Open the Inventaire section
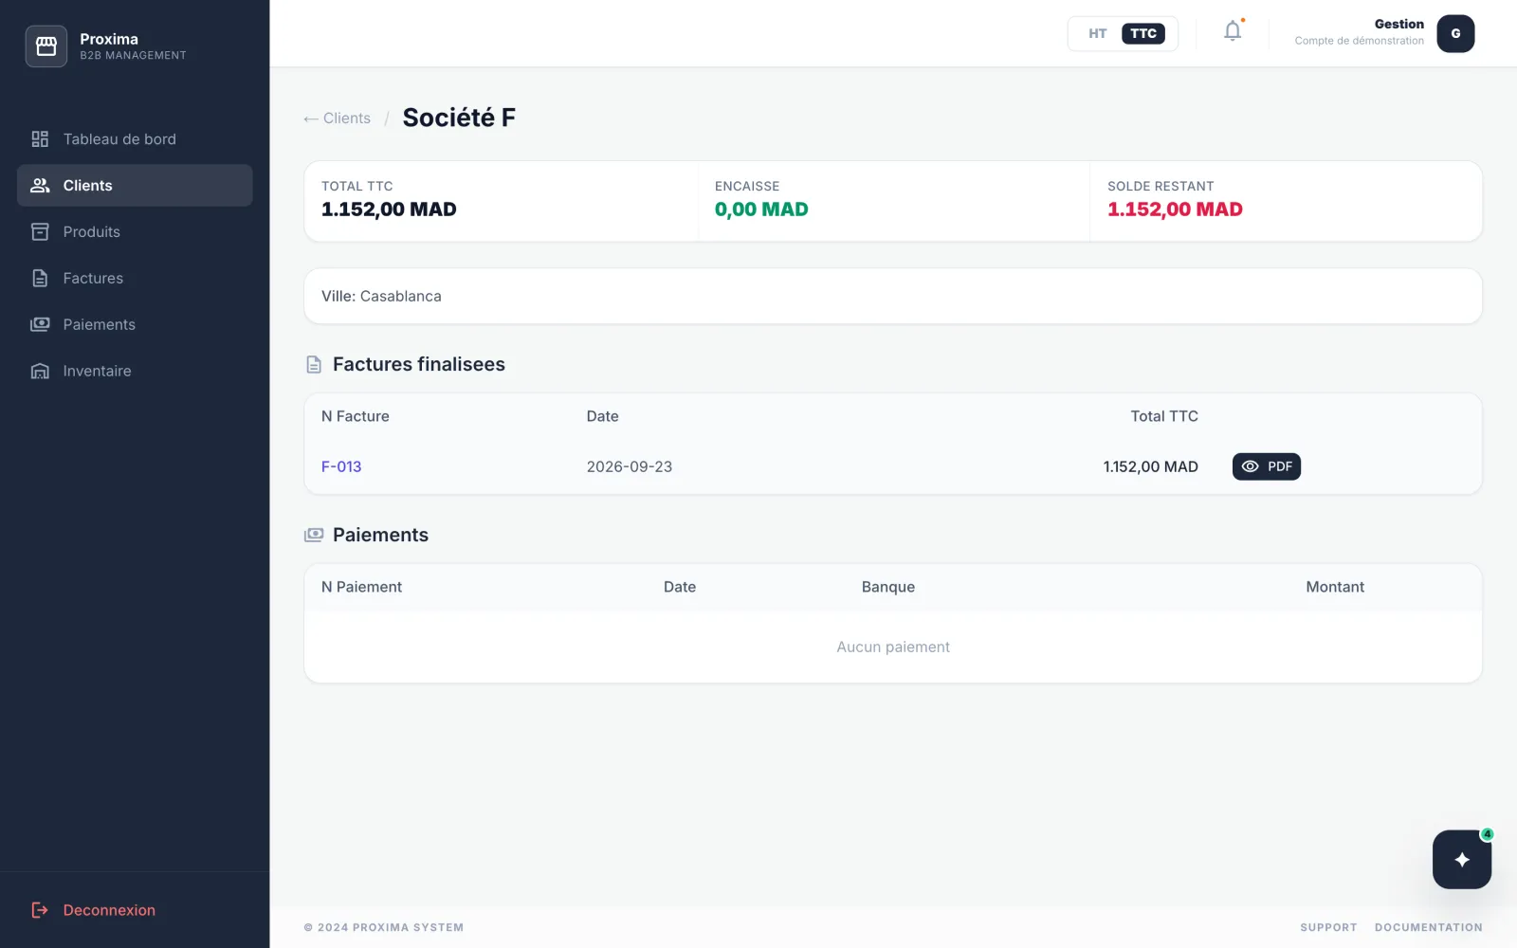This screenshot has width=1517, height=948. (135, 371)
